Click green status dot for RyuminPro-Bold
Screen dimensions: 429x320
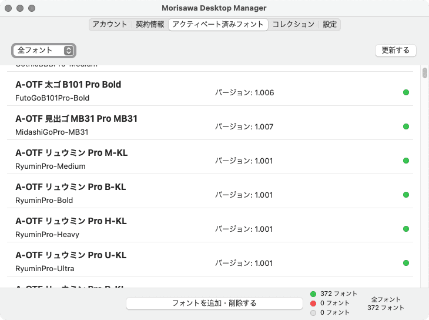[406, 195]
